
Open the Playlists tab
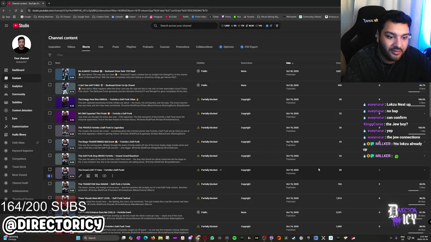pos(131,47)
